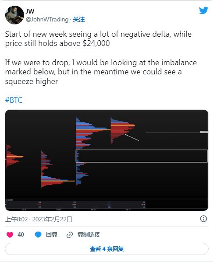Viewport: 213px width, 262px height.
Task: Click the white arrow annotation on chart
Action: coord(131,137)
